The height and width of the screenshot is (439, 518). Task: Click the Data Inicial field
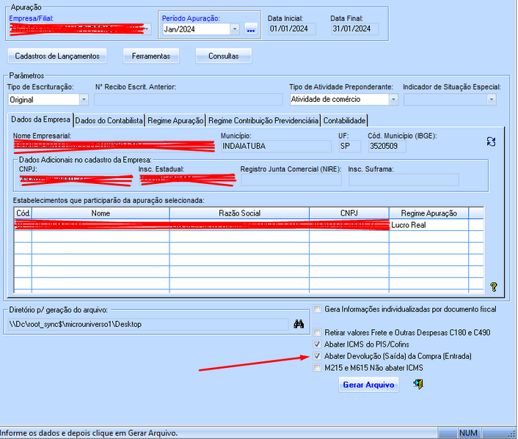coord(292,29)
